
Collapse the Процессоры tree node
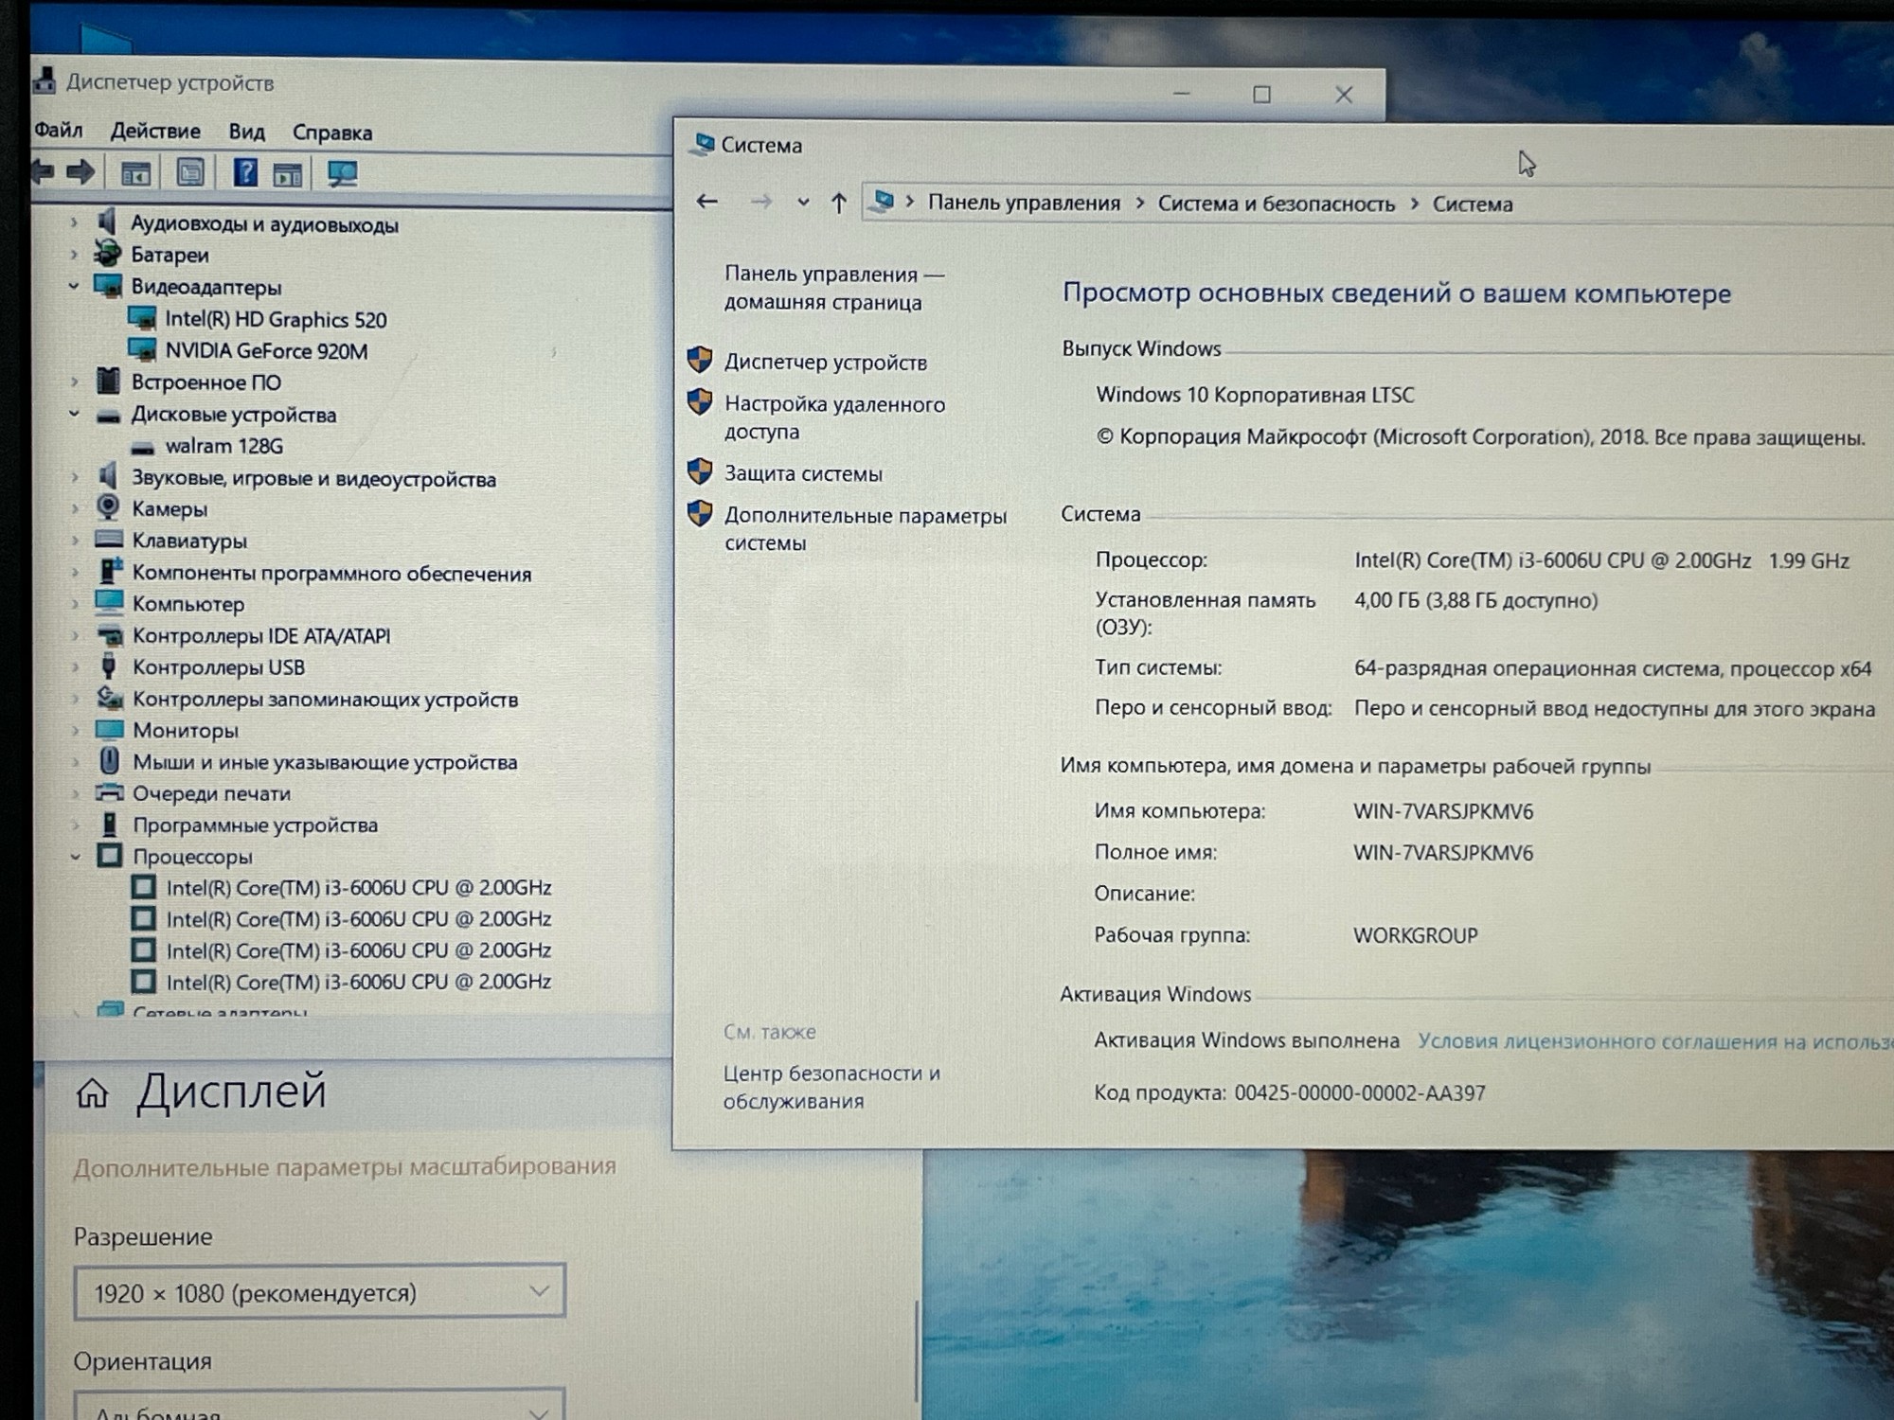coord(76,857)
